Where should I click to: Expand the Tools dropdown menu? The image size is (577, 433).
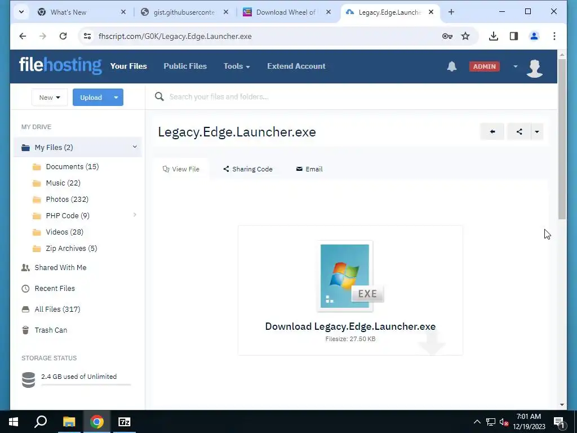(x=237, y=67)
